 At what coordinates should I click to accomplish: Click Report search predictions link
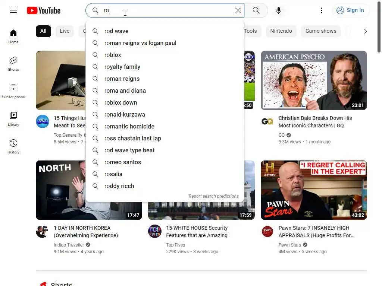click(x=214, y=196)
